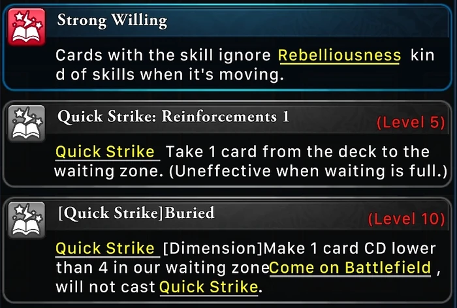Select the [Quick Strike]Buried skill title
The height and width of the screenshot is (308, 457).
(x=136, y=213)
